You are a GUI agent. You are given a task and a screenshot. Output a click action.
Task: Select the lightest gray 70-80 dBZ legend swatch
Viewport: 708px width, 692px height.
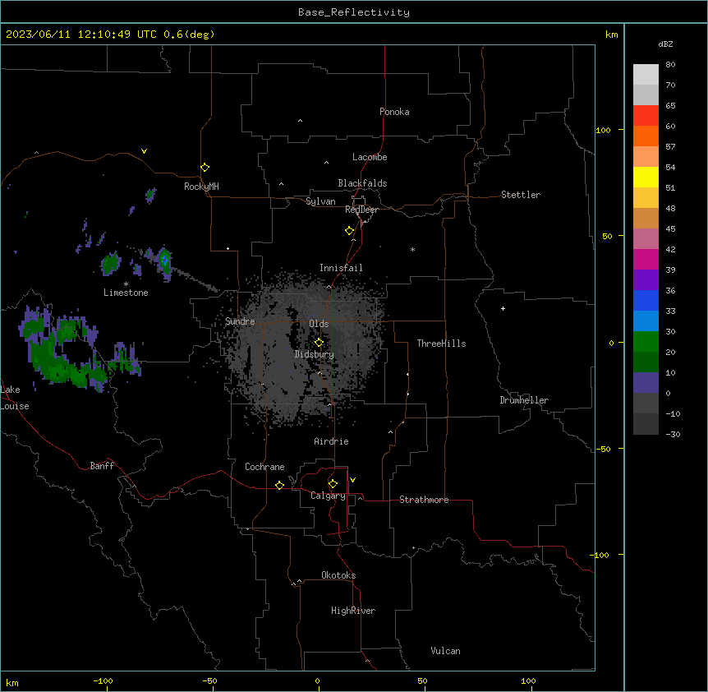pos(646,75)
